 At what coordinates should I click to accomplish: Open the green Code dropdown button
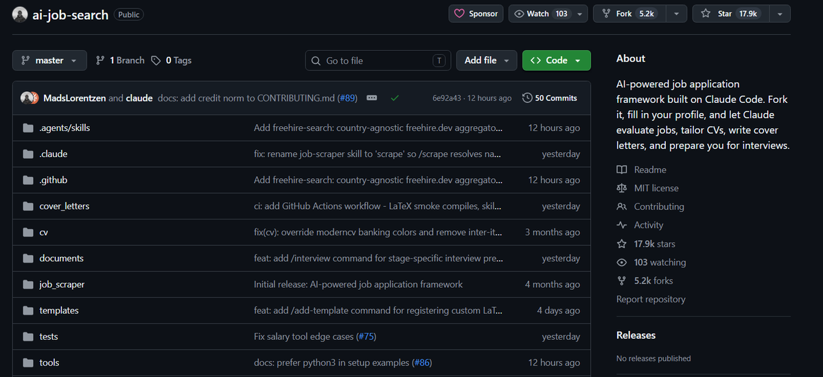pyautogui.click(x=557, y=60)
